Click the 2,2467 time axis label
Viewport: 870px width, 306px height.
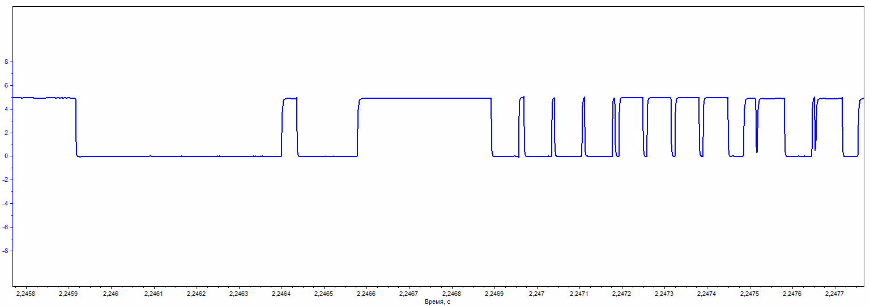[x=409, y=294]
